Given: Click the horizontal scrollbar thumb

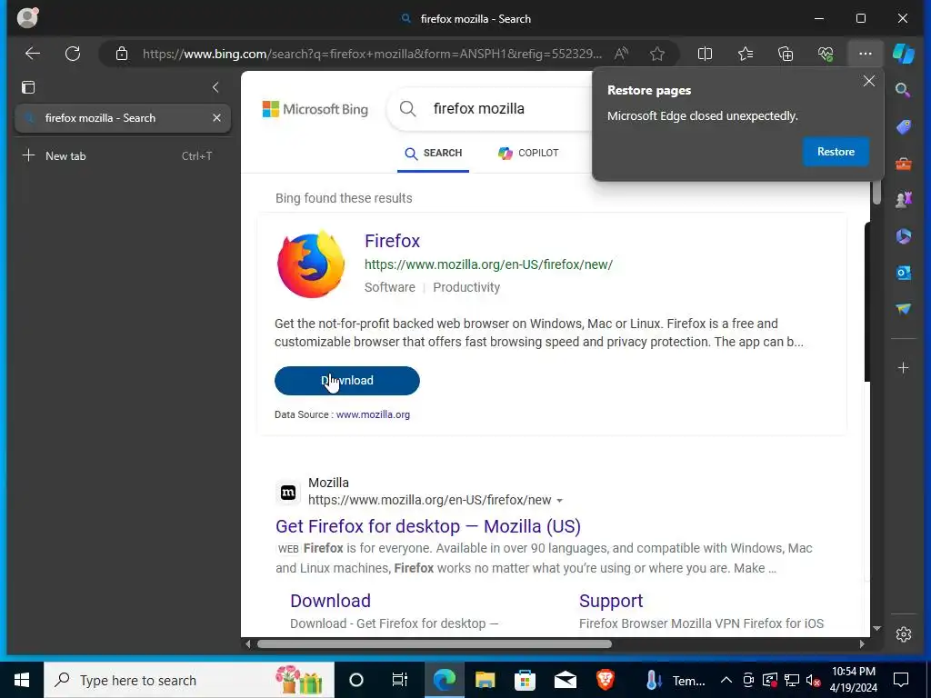Looking at the screenshot, I should [434, 644].
